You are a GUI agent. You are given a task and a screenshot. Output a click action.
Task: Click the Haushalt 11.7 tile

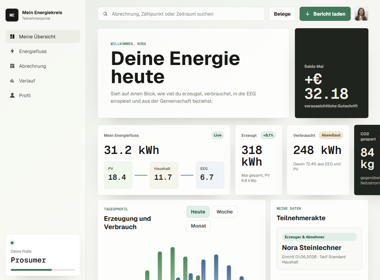tap(164, 175)
